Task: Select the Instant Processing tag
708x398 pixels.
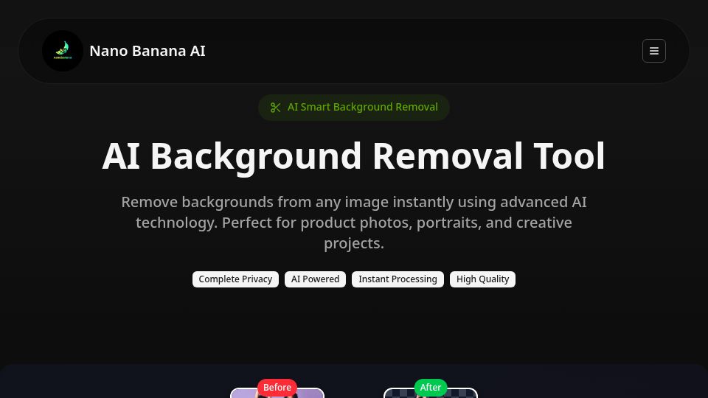Action: tap(398, 279)
